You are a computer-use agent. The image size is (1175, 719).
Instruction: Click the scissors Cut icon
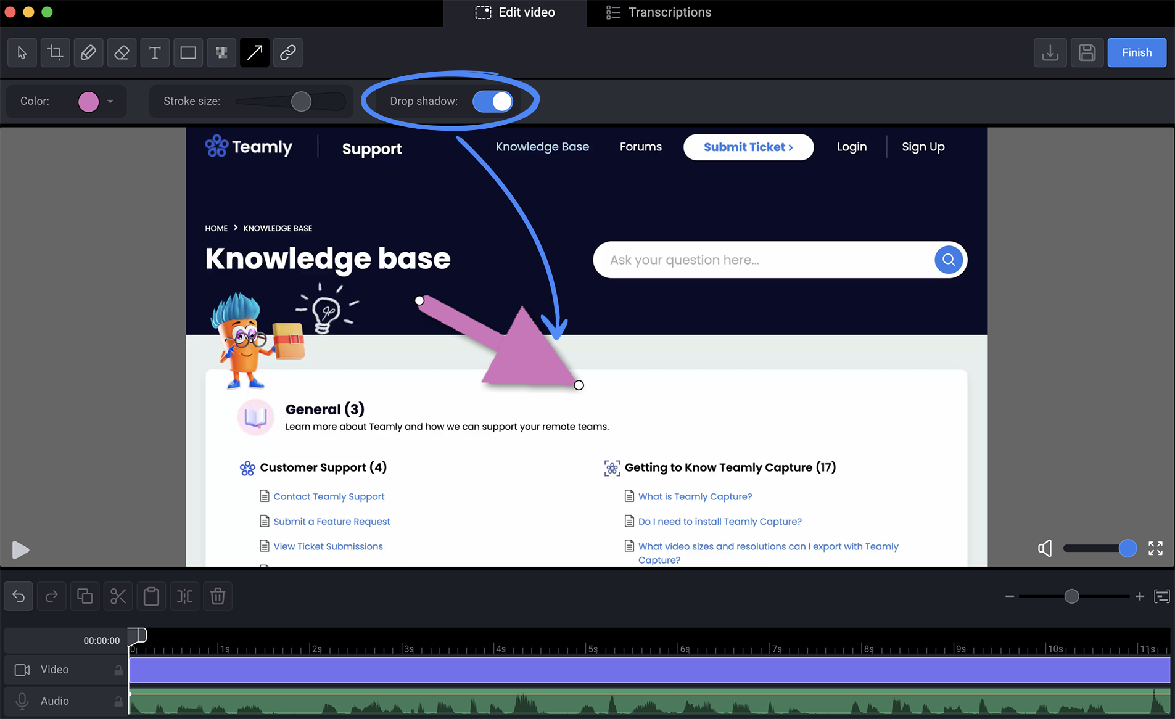click(118, 596)
